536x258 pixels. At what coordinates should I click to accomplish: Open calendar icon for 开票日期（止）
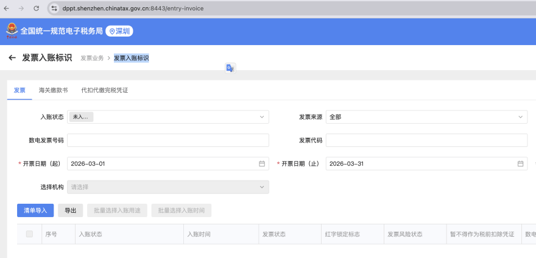520,163
